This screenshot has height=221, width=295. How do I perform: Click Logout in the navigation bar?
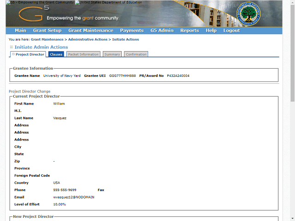click(231, 30)
